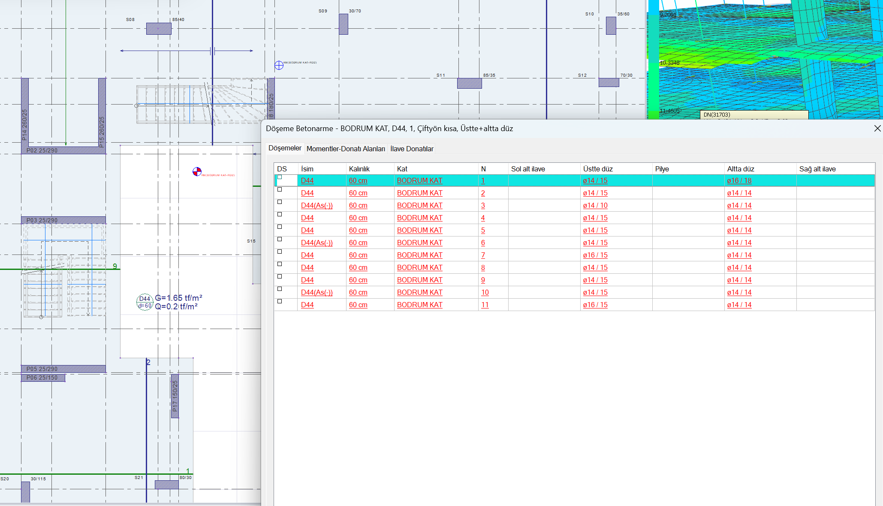The height and width of the screenshot is (506, 883).
Task: Tick the DS checkbox for row N 9
Action: pos(280,276)
